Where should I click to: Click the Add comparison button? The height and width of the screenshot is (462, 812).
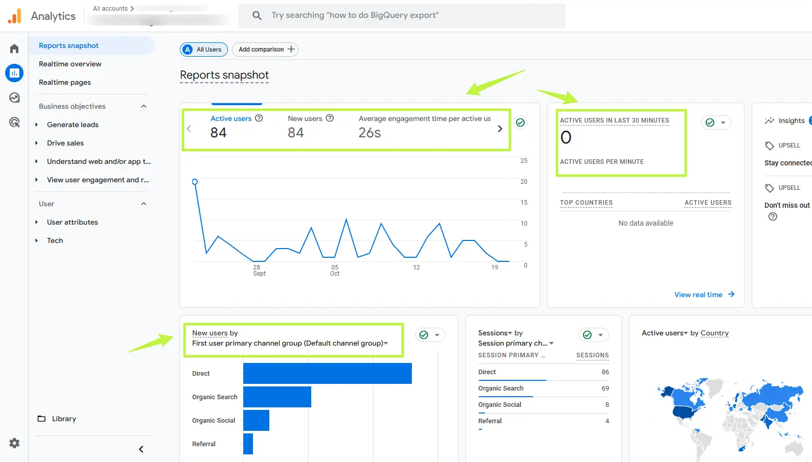(265, 50)
